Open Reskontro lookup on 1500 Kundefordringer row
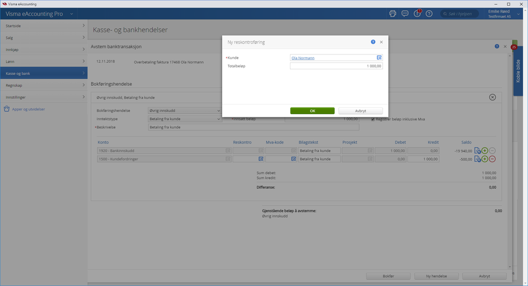The height and width of the screenshot is (286, 528). [261, 159]
